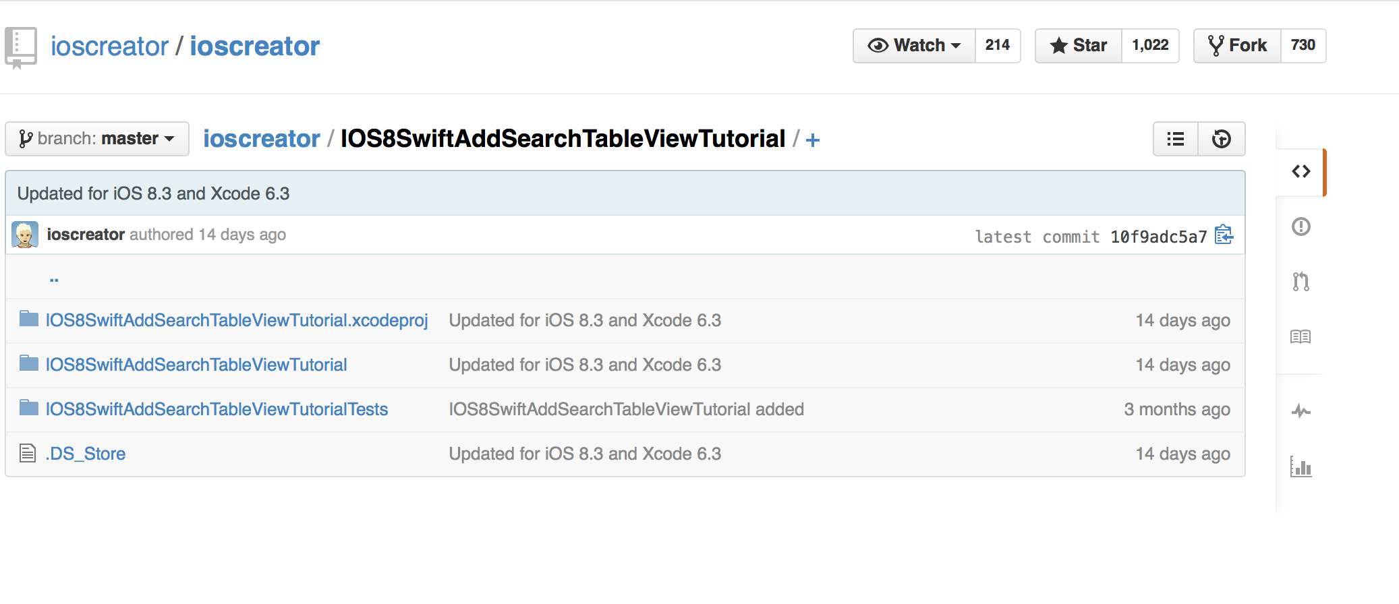Open commit message in IOS8SwiftAddSearchTableViewTutorial folder row
The image size is (1399, 604).
click(585, 365)
